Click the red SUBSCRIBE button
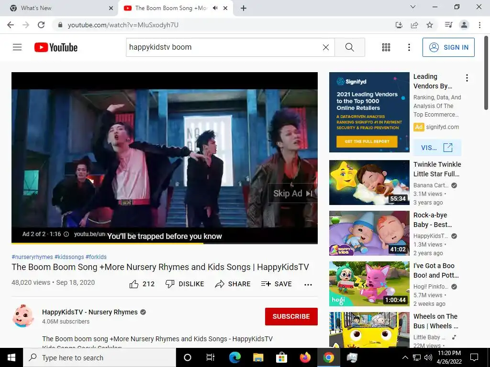Image resolution: width=490 pixels, height=367 pixels. (x=291, y=316)
